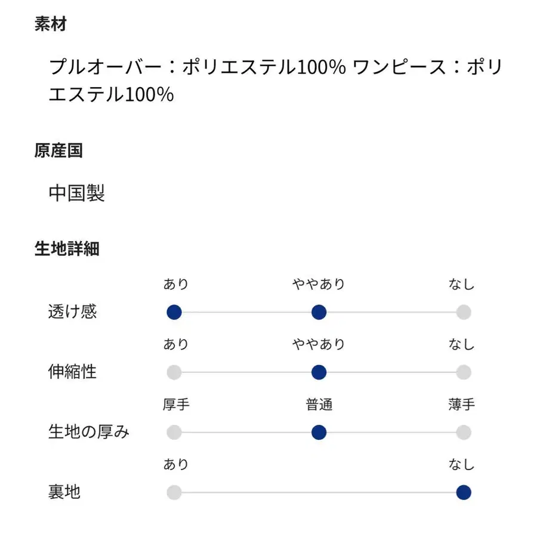The image size is (537, 537).
Task: Click the 生地の厚み row label
Action: [88, 432]
